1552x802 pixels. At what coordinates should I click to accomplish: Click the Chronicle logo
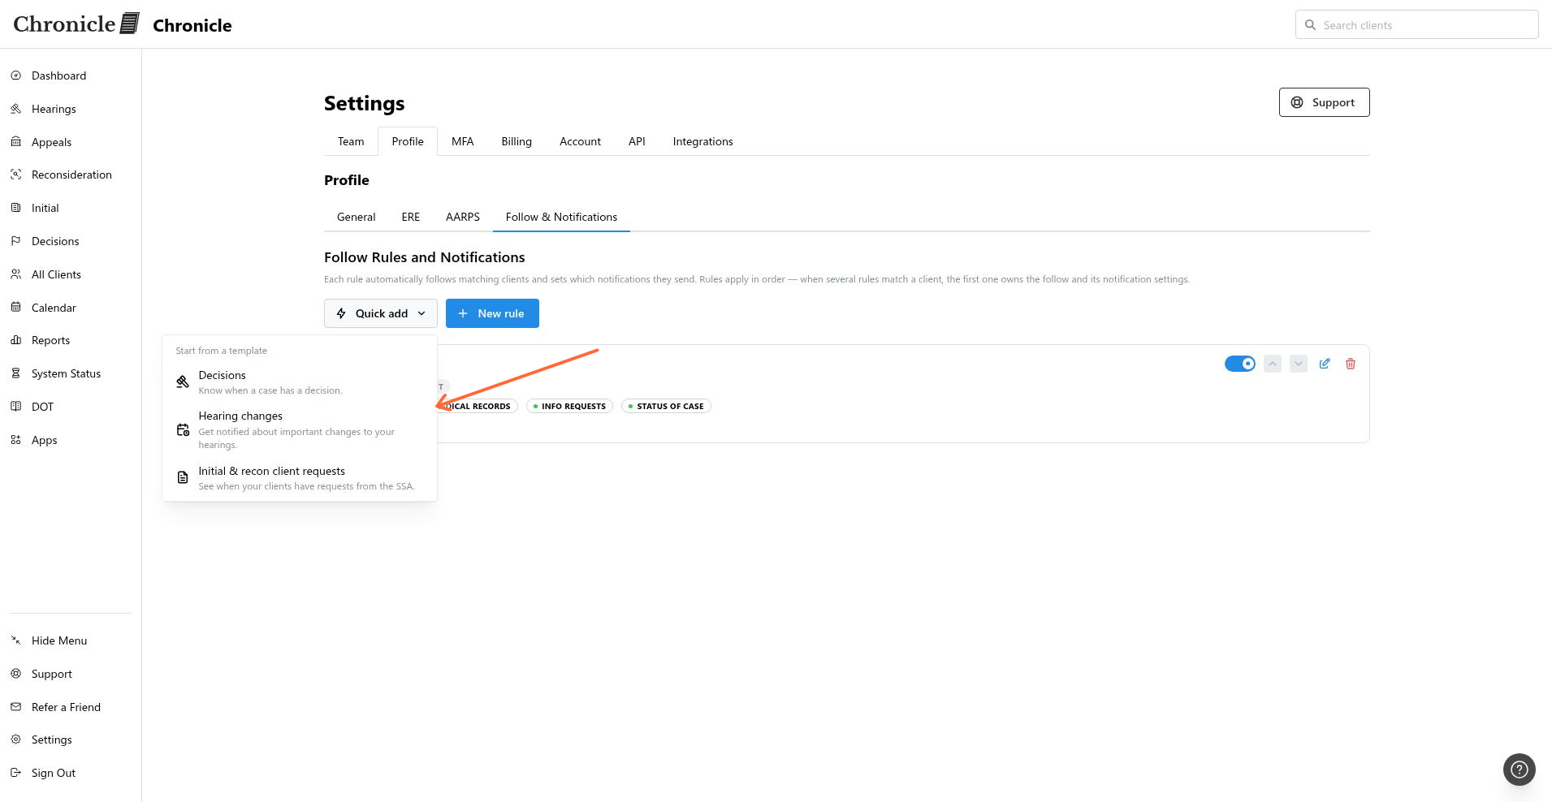(76, 24)
